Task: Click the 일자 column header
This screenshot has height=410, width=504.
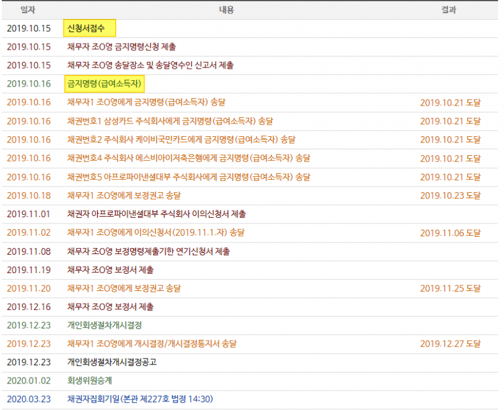Action: click(x=28, y=10)
